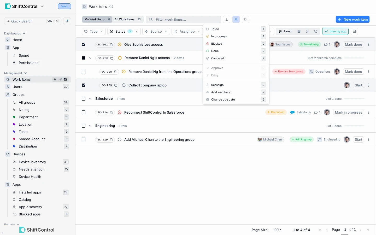The image size is (376, 235).
Task: Open the assistant icon beside Quick Search
Action: click(67, 21)
